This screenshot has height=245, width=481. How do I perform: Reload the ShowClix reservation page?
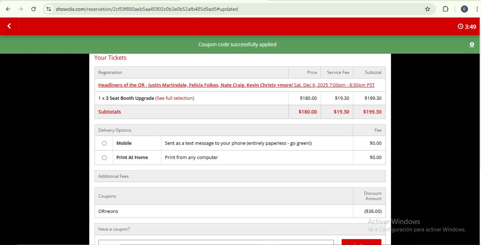[34, 9]
